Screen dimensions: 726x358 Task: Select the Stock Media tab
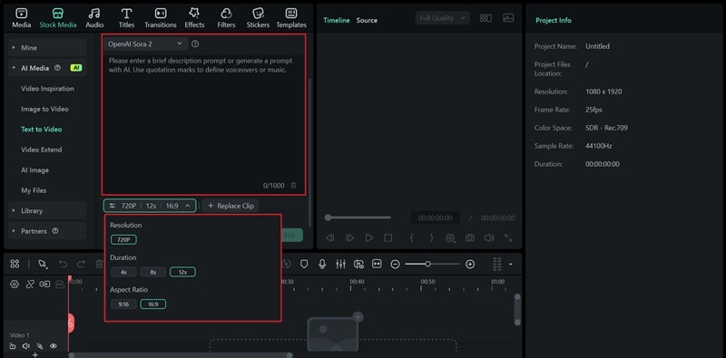click(58, 18)
